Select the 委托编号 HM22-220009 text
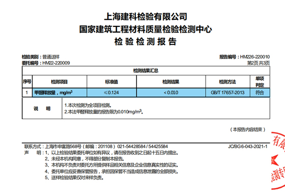This screenshot has width=285, height=193. (x=46, y=63)
